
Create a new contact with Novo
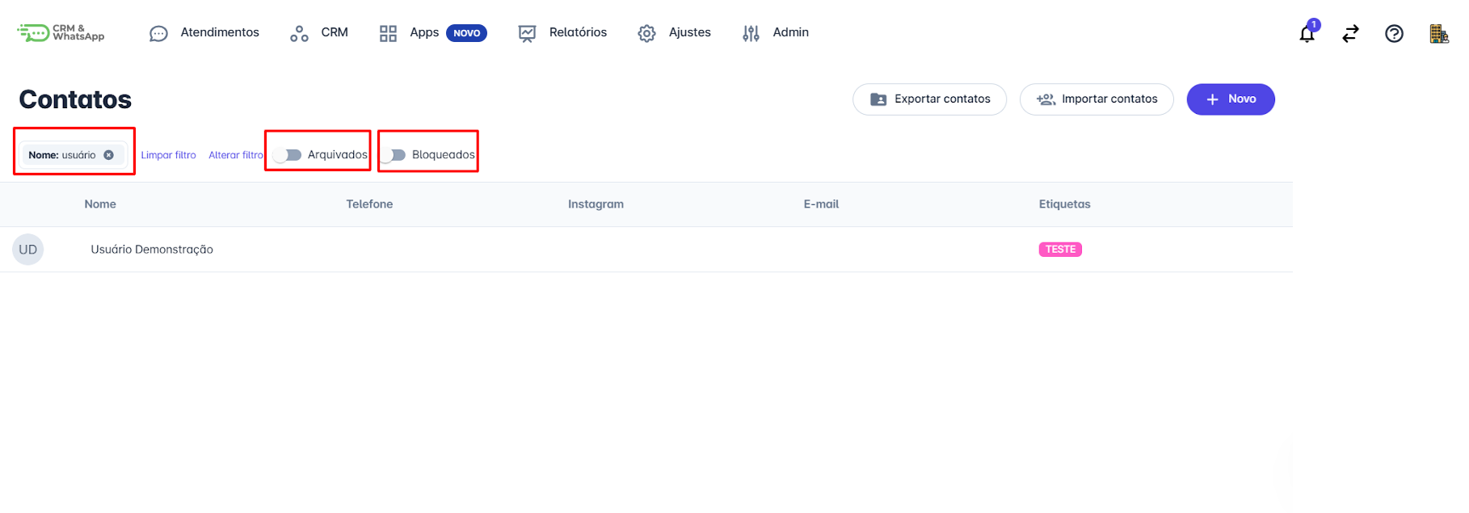pos(1230,99)
